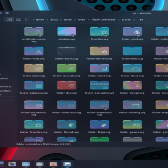This screenshot has width=168, height=168.
Task: Click the 64 breadcrumb segment
Action: coord(142,20)
